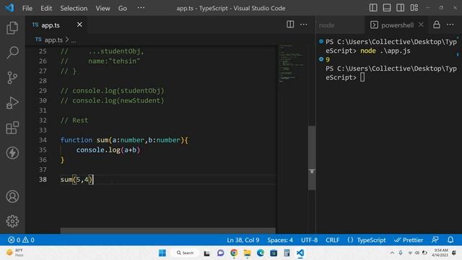462x260 pixels.
Task: Open the Run and Debug view
Action: tap(12, 103)
